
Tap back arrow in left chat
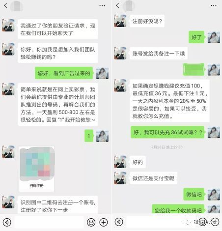tap(5, 5)
